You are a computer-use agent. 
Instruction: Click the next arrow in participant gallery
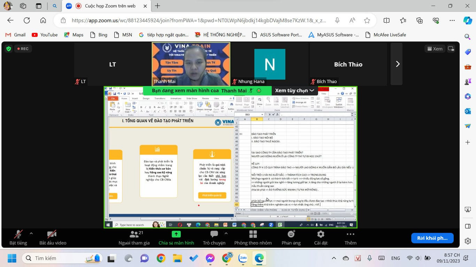pos(398,64)
